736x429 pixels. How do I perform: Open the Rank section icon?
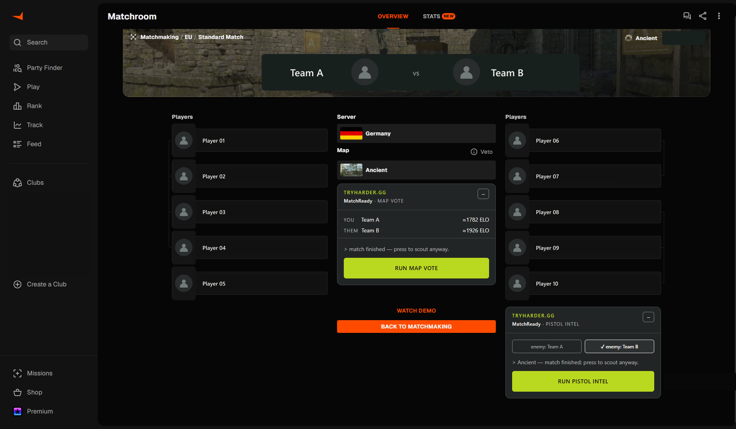coord(17,106)
